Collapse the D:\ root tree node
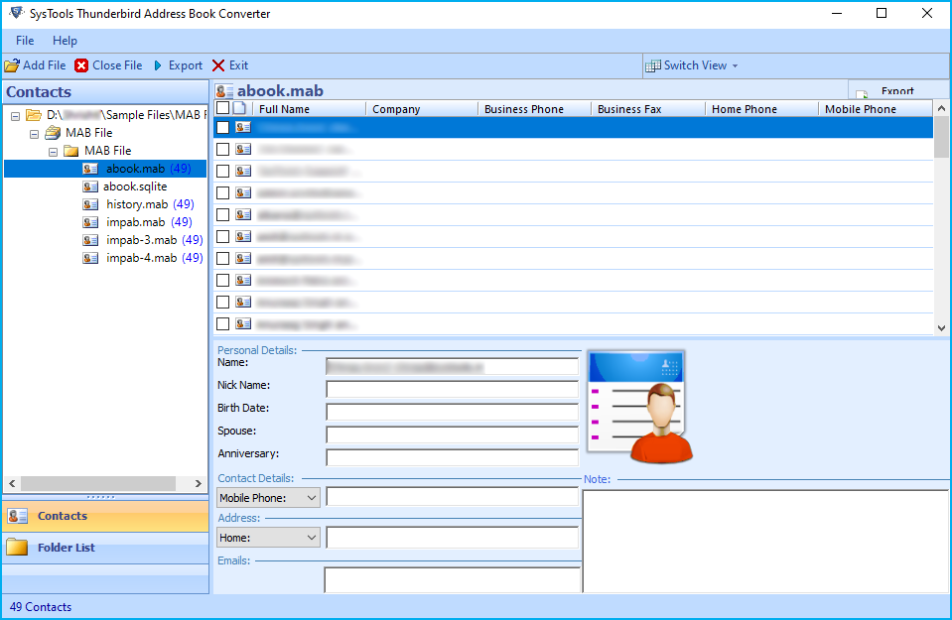 [x=16, y=116]
